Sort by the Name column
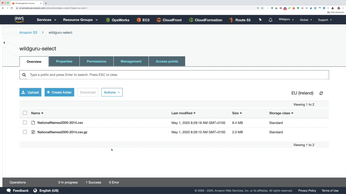Screen dimensions: 346x194 37,113
